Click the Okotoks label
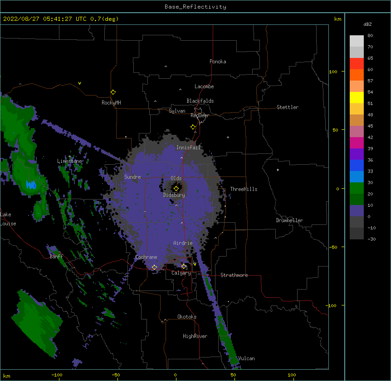The height and width of the screenshot is (381, 391). coord(187,317)
